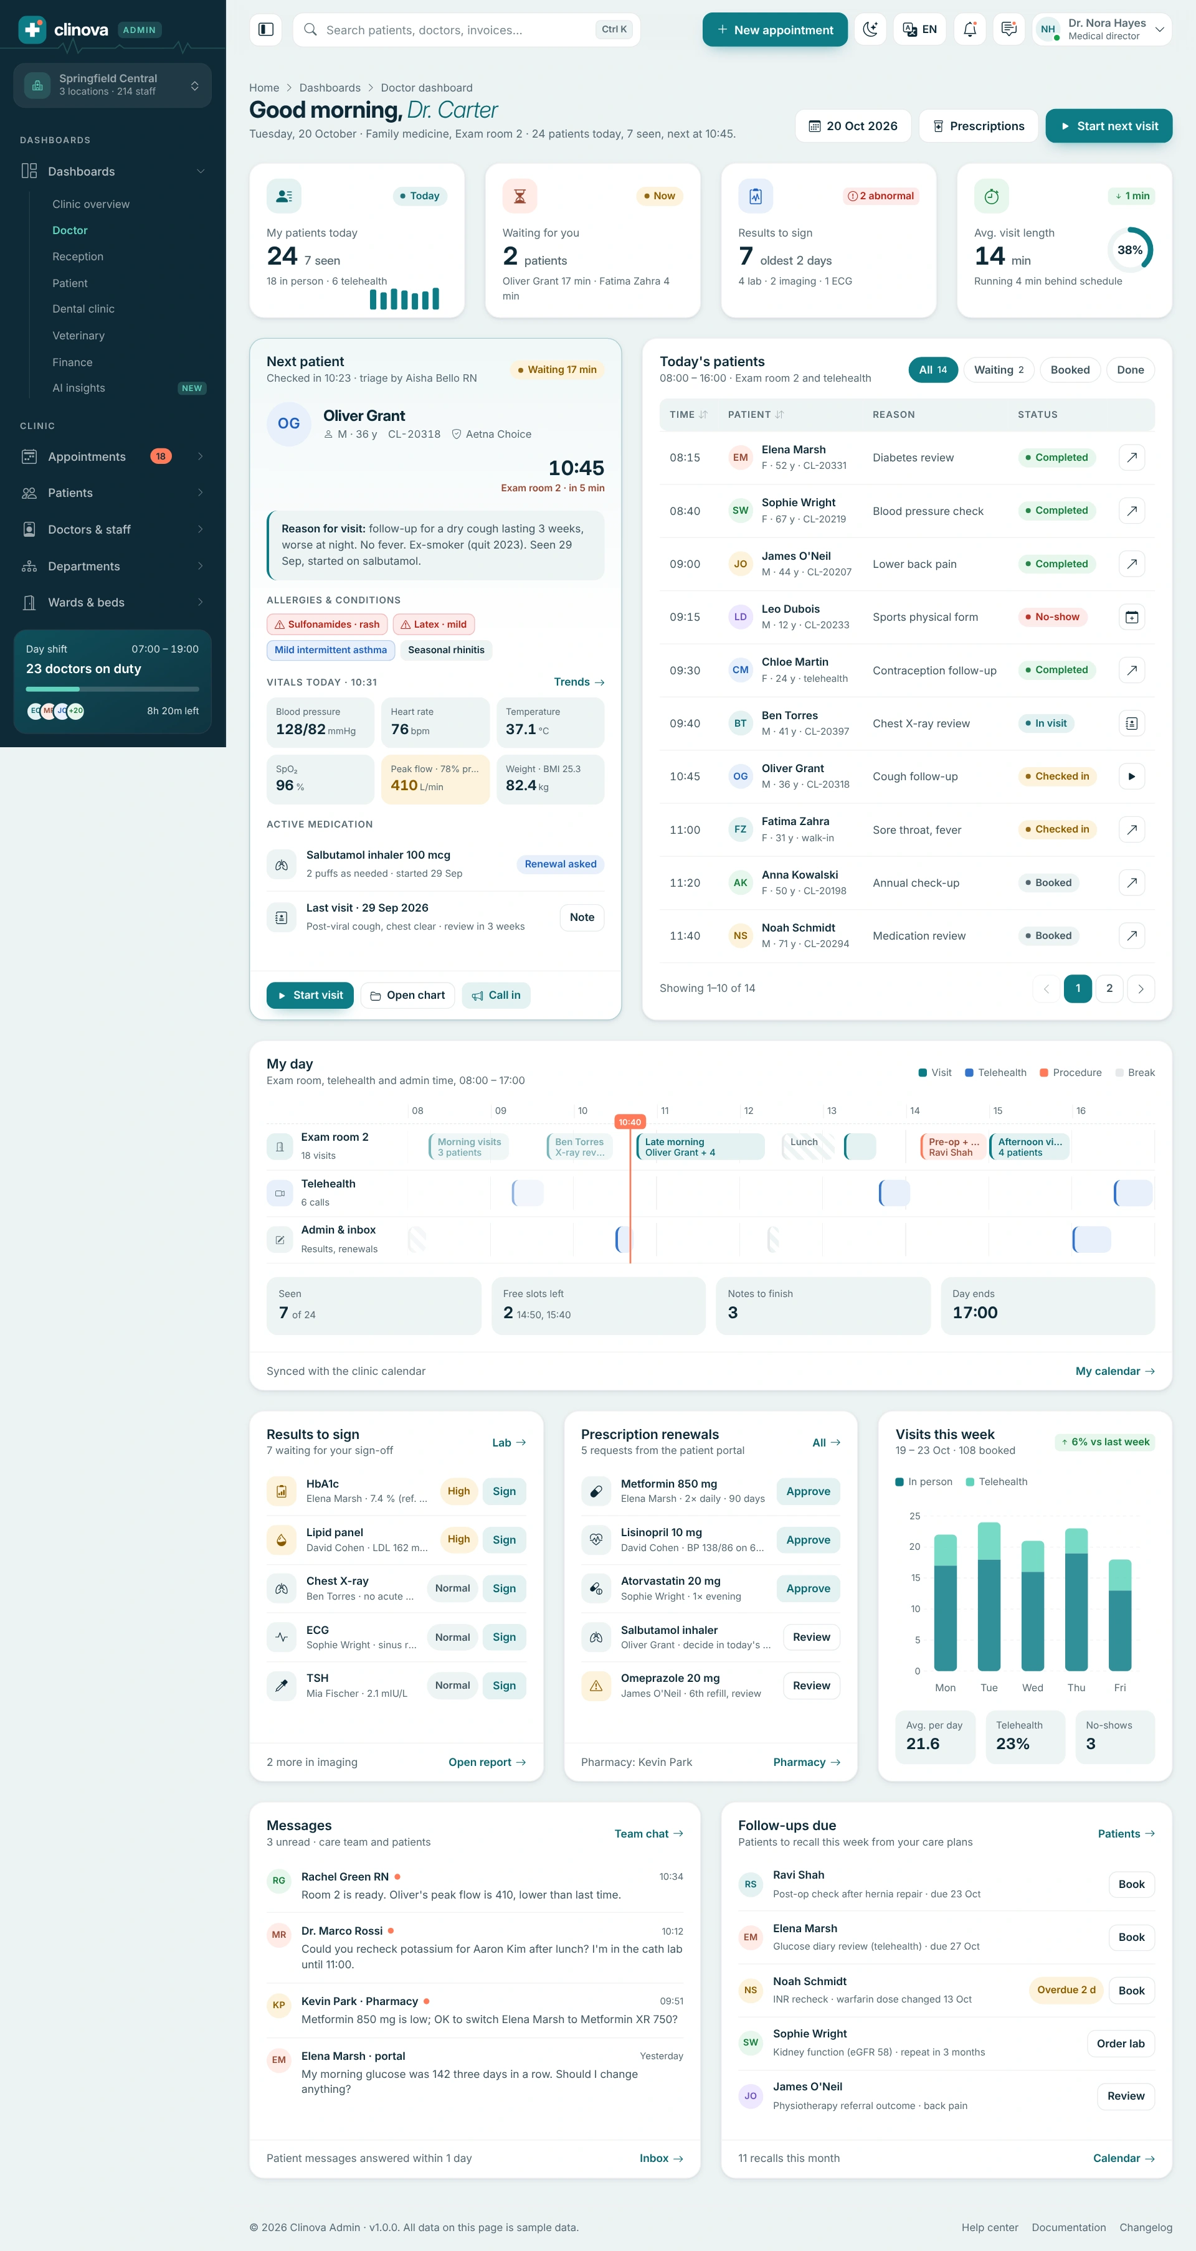
Task: Collapse the Dashboards sidebar section
Action: 113,171
